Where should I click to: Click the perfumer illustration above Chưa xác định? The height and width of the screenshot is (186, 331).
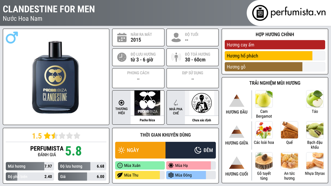click(202, 103)
